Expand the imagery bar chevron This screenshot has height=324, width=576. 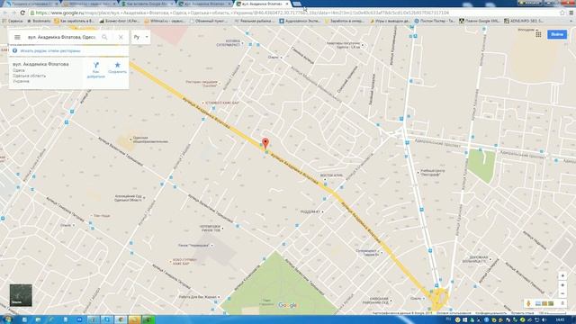(562, 303)
